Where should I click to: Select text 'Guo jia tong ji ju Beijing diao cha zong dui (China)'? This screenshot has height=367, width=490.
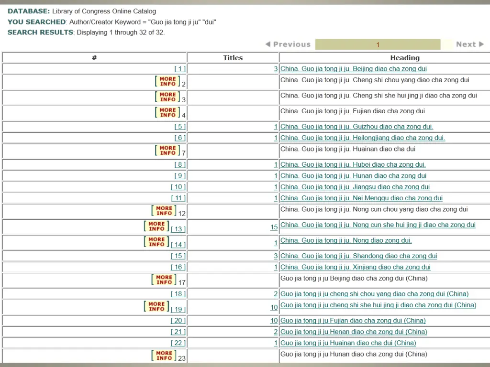(354, 279)
